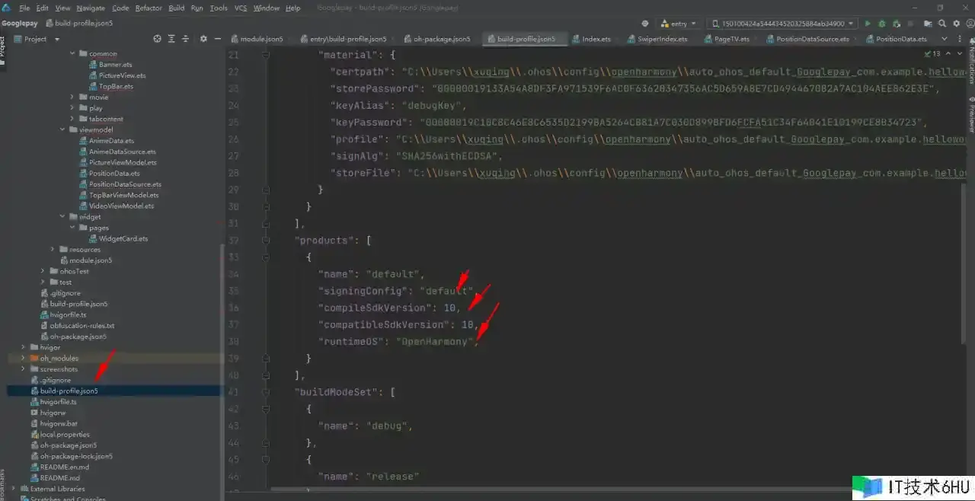
Task: Click Googlepay breadcrumb in navigation bar
Action: pos(20,23)
